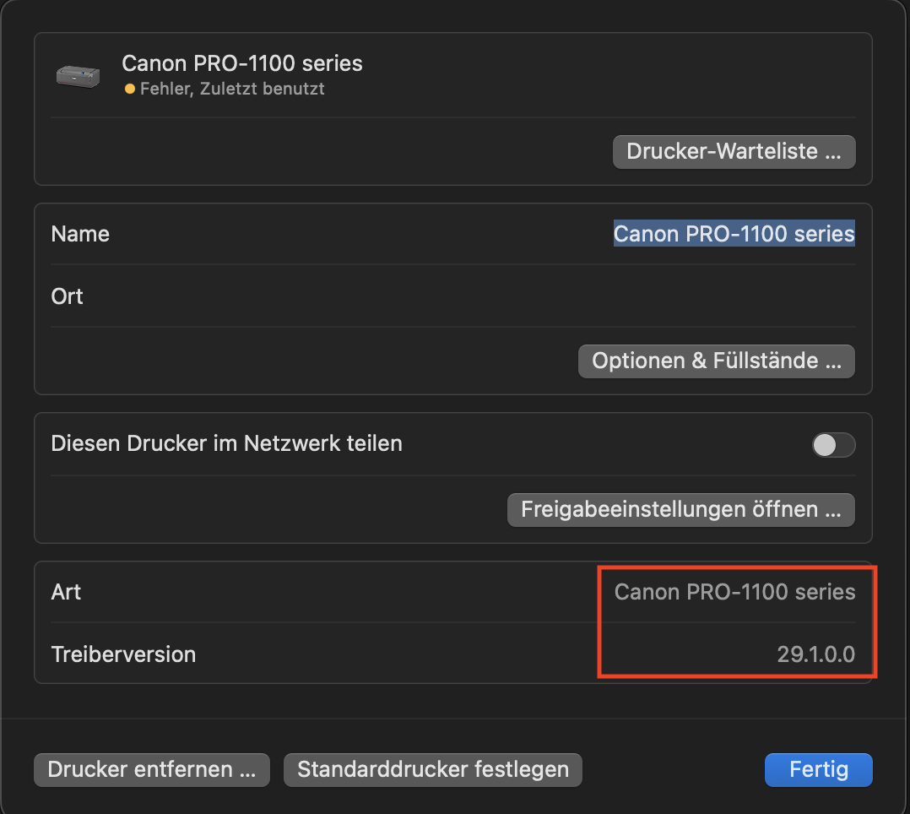
Task: Click the driver version 29.1.0.0
Action: pos(815,654)
